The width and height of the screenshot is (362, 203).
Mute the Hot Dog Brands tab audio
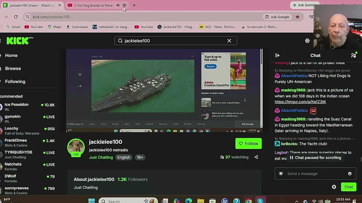point(118,5)
